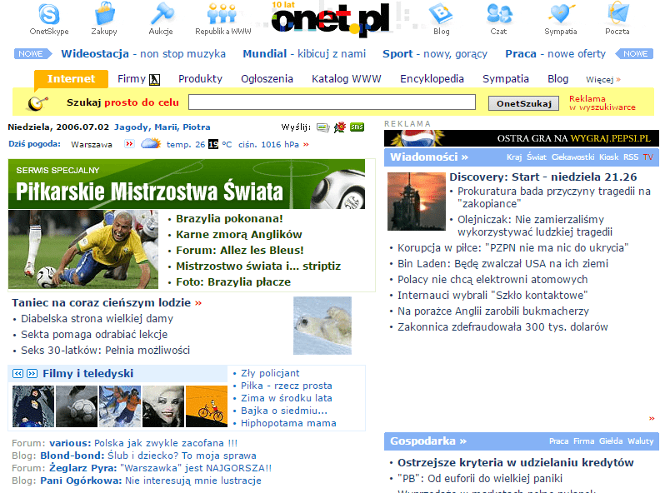665x493 pixels.
Task: Open Reklama w wyszukiwarce link
Action: (602, 103)
